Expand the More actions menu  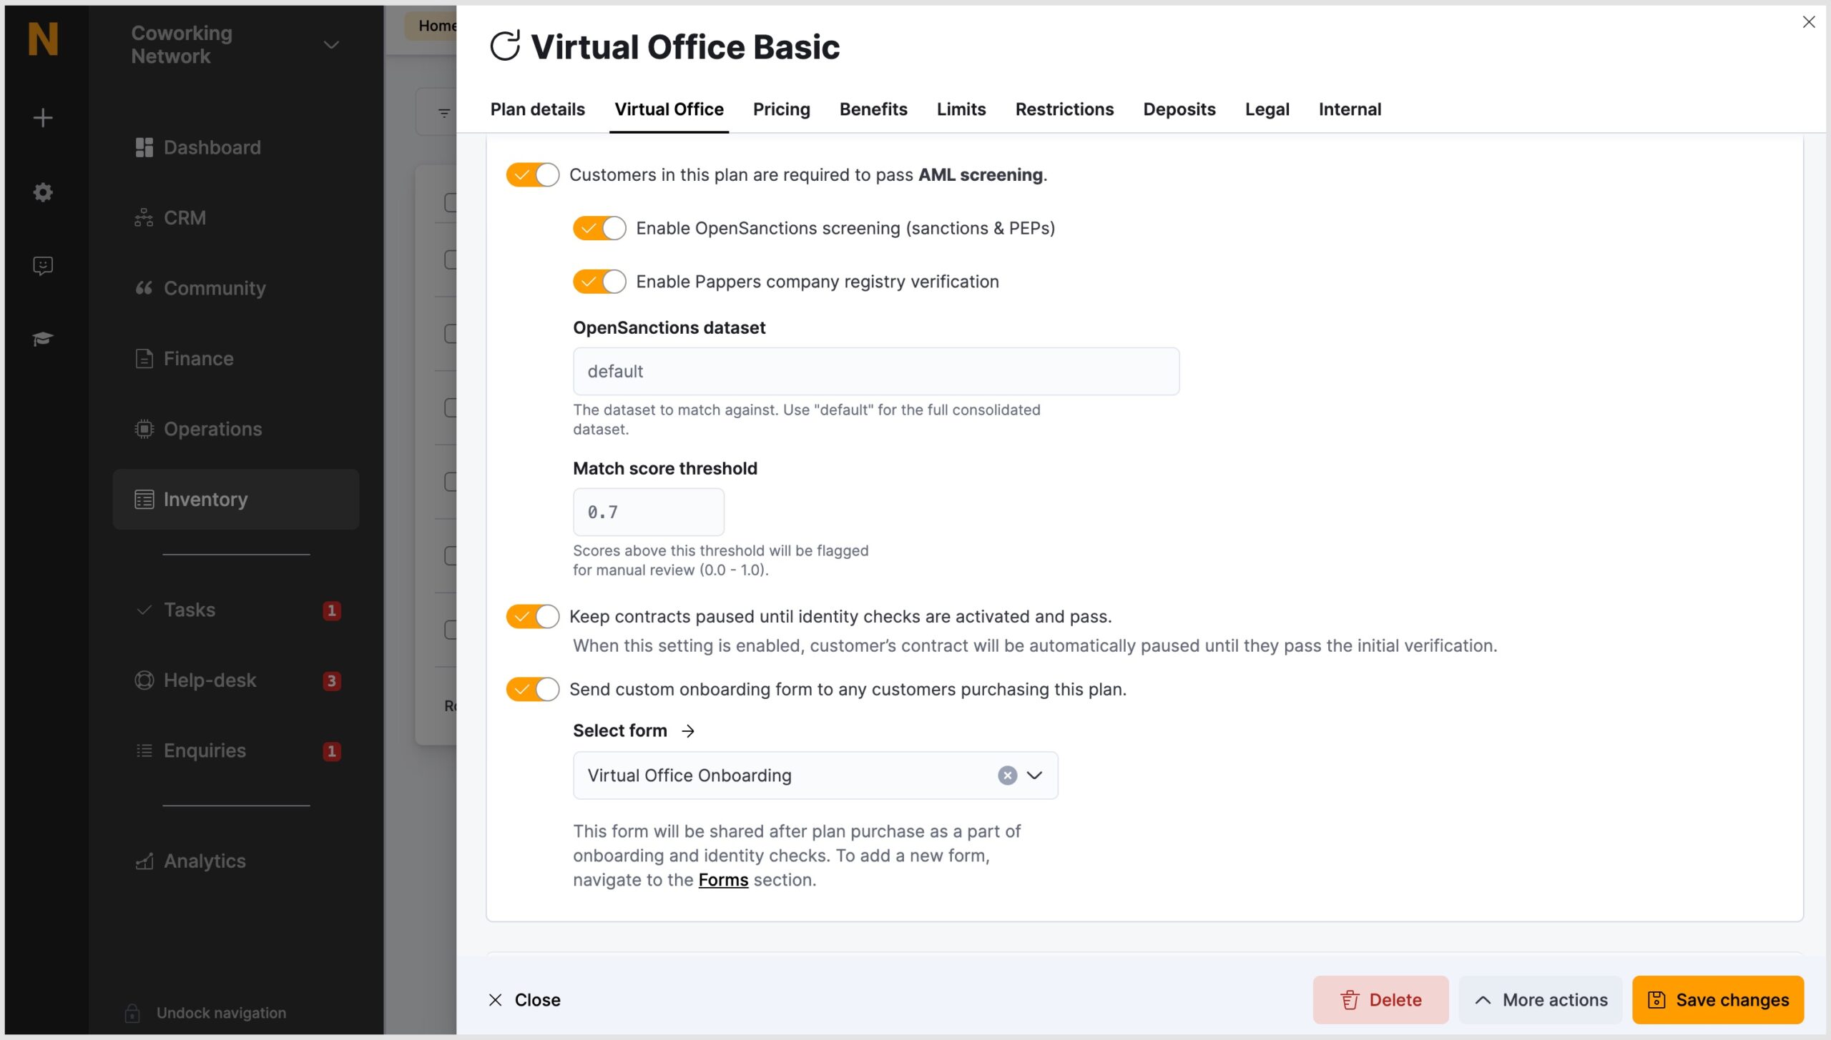(1541, 1000)
